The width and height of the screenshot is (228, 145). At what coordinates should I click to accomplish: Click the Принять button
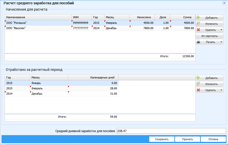pyautogui.click(x=188, y=139)
